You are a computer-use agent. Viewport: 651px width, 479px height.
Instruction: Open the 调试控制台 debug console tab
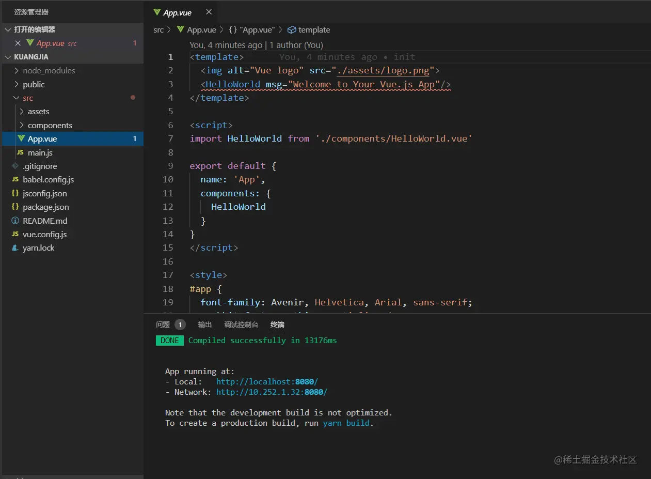[x=241, y=325]
